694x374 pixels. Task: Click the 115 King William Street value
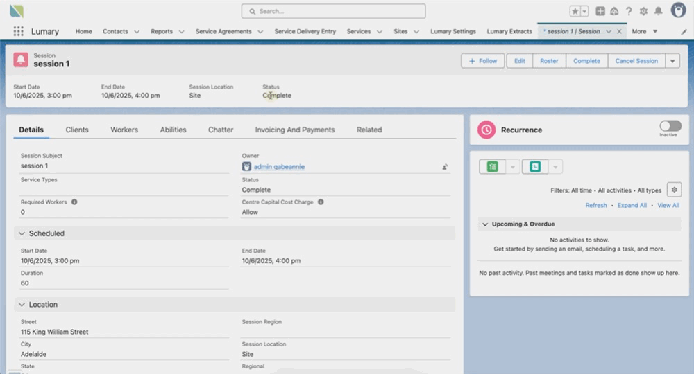point(54,332)
